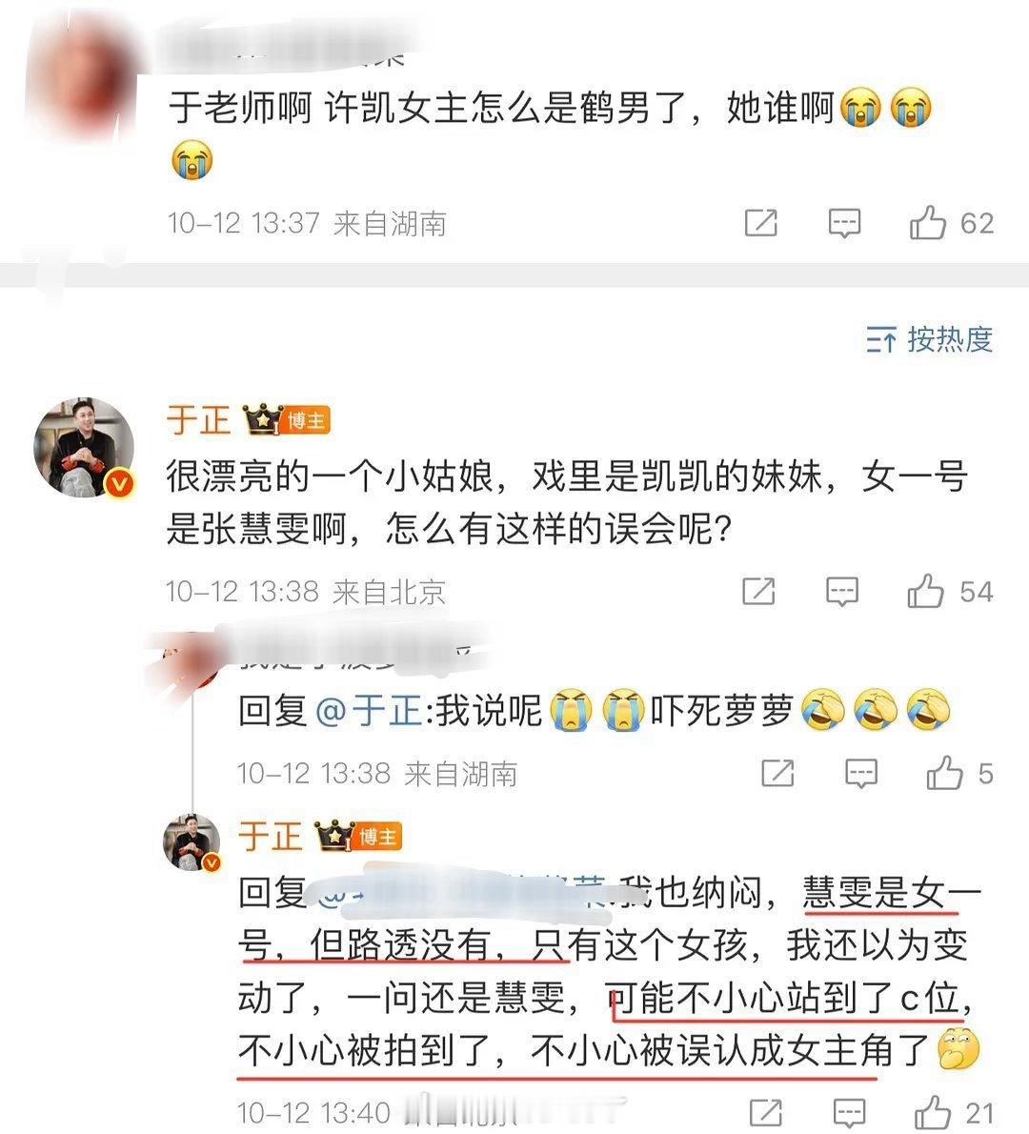Open 按热度 sort order dropdown
The width and height of the screenshot is (1029, 1134).
pos(930,339)
